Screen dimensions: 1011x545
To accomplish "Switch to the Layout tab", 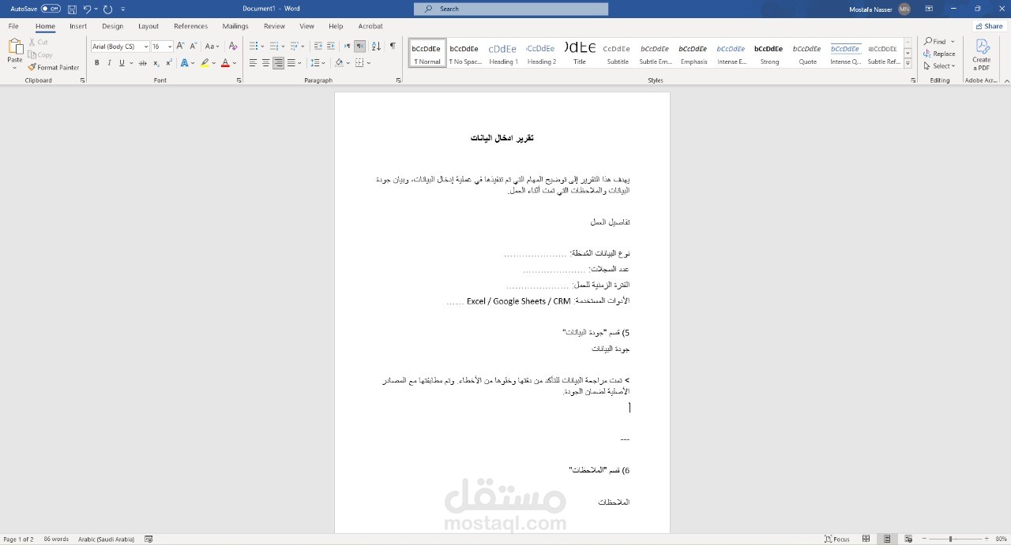I will (x=148, y=26).
